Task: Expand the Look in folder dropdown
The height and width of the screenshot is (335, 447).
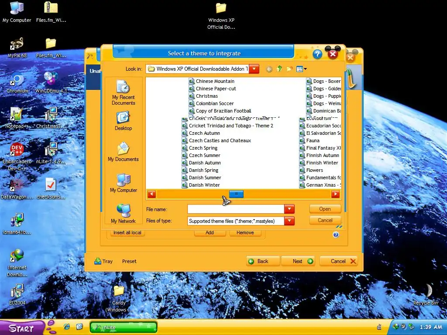Action: [x=254, y=69]
